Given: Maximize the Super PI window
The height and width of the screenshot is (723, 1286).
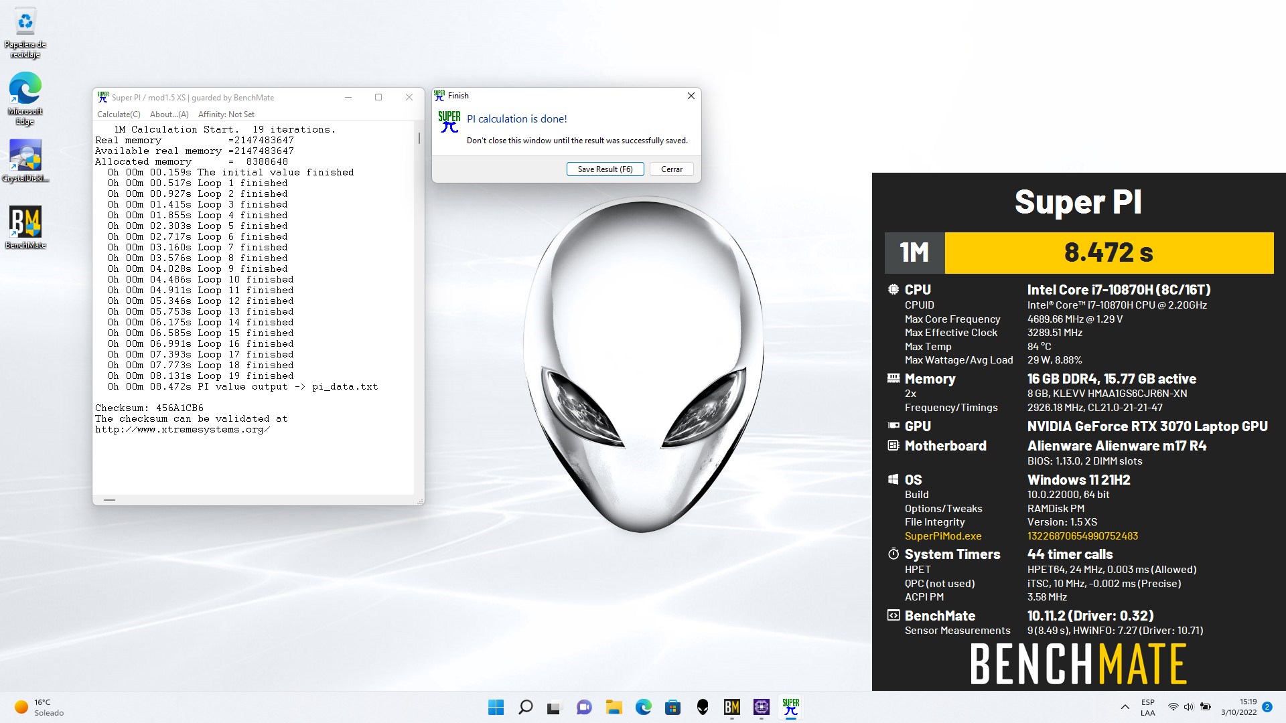Looking at the screenshot, I should (x=378, y=97).
